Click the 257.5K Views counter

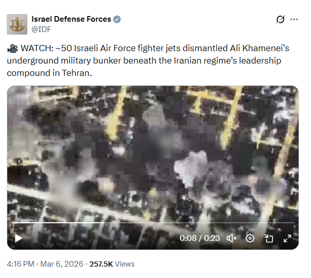112,264
